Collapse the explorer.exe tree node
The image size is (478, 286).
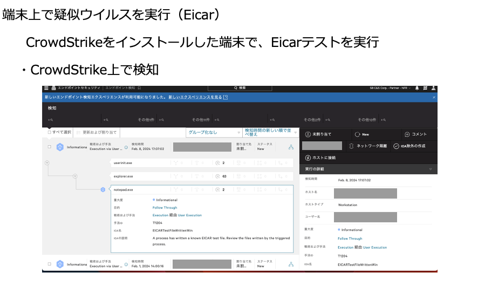coord(75,176)
